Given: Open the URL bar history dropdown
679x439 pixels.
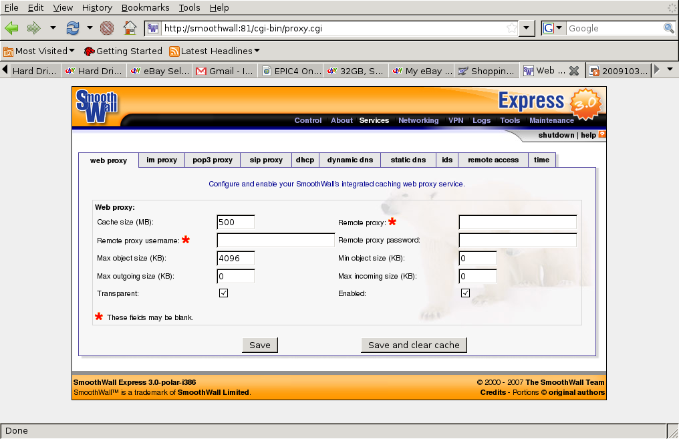Looking at the screenshot, I should (527, 28).
